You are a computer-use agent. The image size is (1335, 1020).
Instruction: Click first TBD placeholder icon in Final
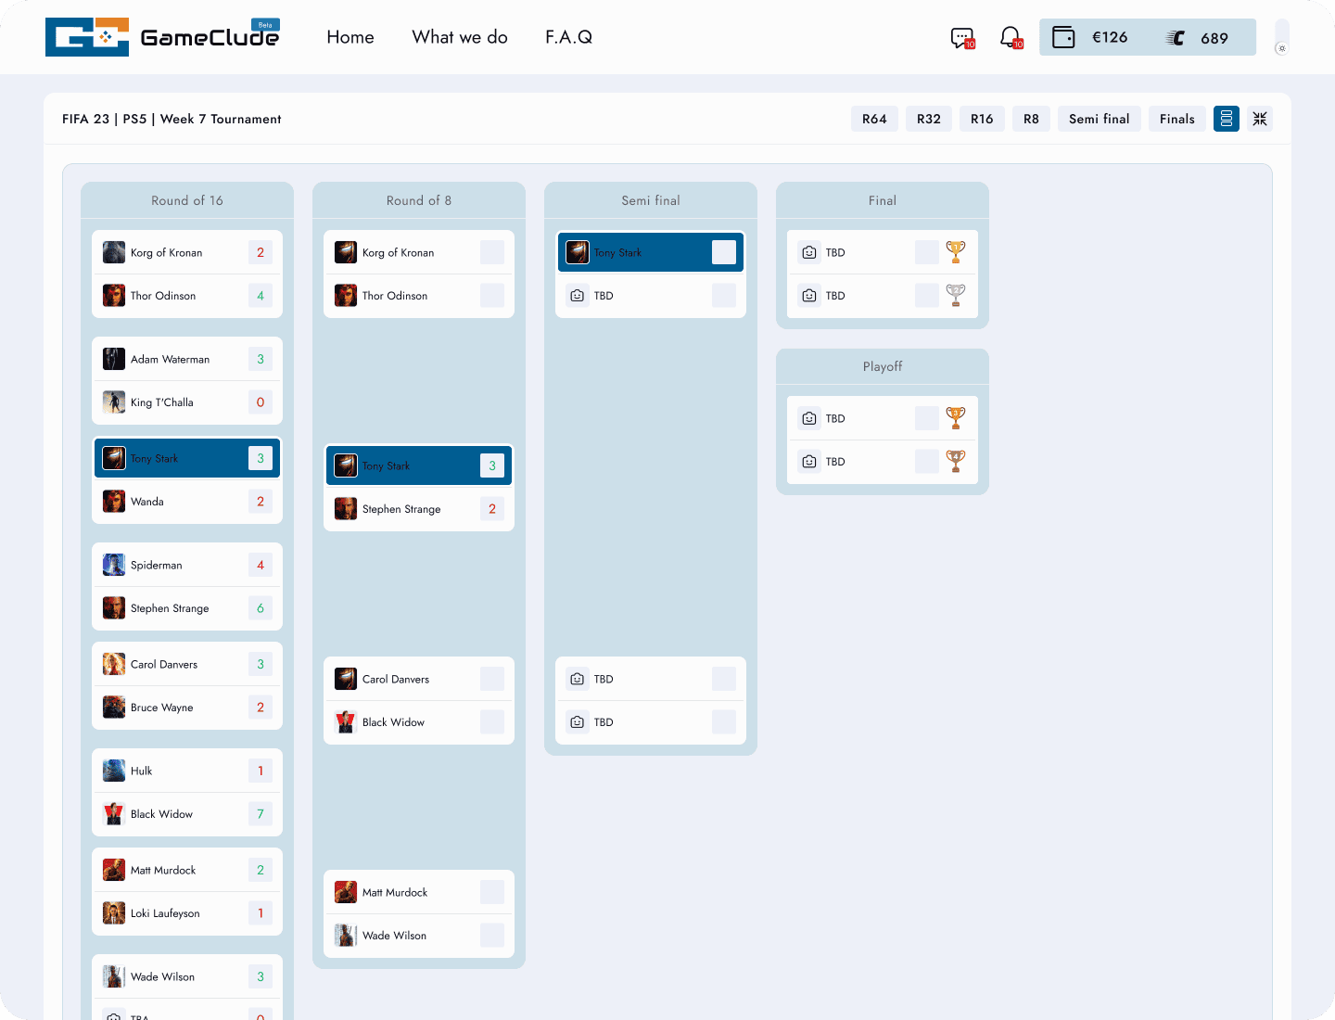click(x=809, y=252)
